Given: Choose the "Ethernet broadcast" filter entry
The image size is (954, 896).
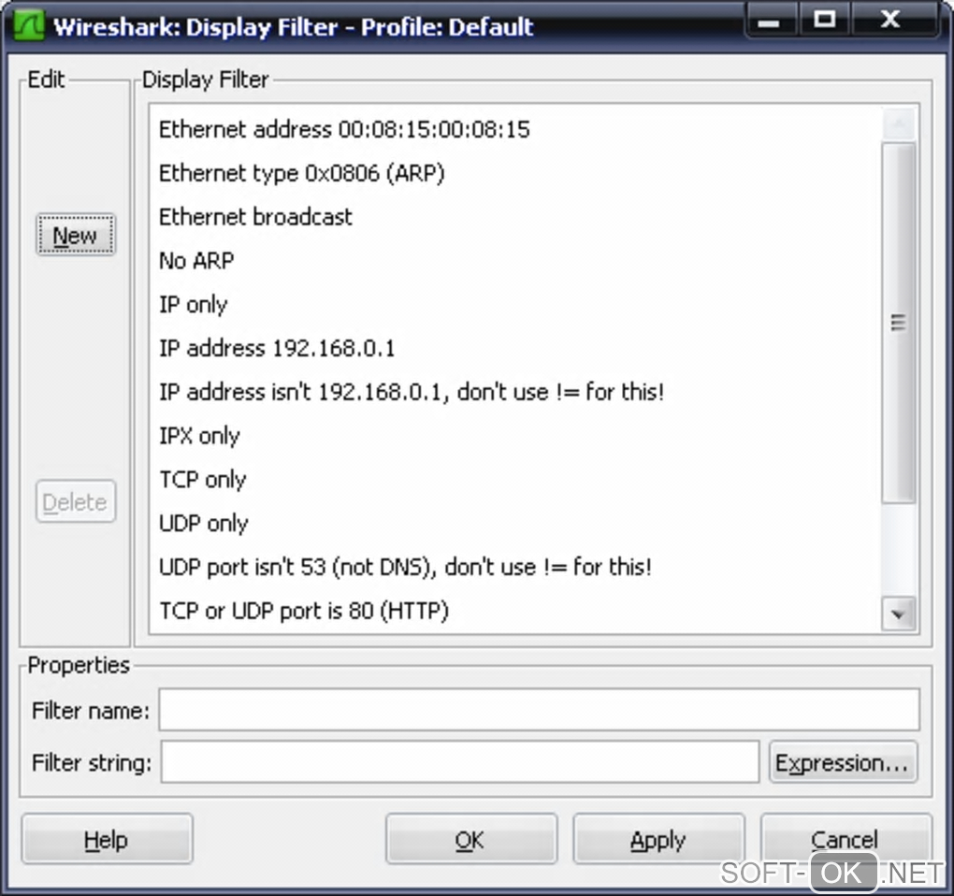Looking at the screenshot, I should coord(515,217).
